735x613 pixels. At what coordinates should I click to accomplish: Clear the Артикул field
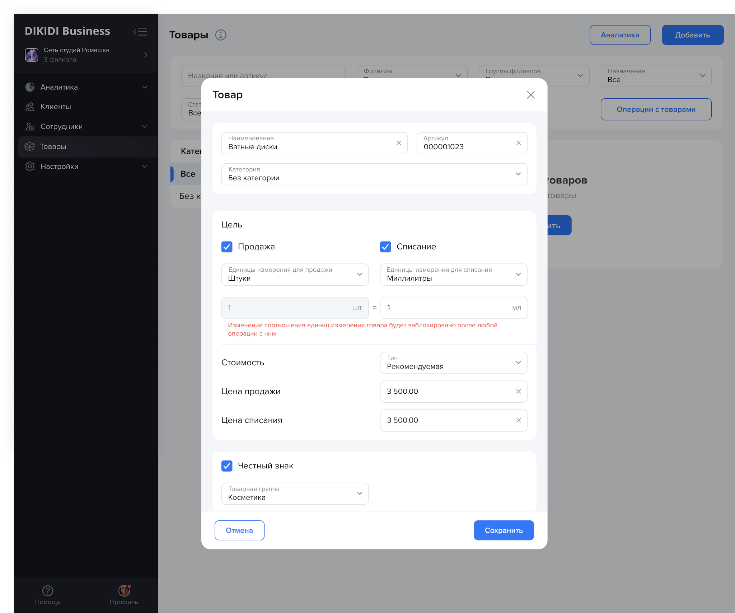click(x=519, y=143)
